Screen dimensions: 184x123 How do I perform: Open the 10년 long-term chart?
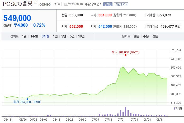pos(81,36)
